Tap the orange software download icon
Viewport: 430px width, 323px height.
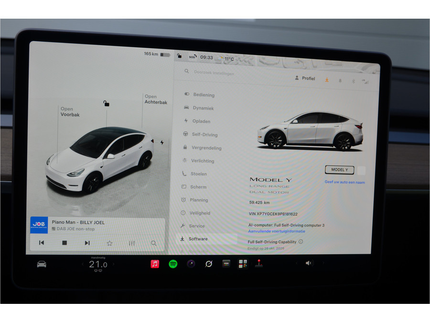pyautogui.click(x=327, y=79)
